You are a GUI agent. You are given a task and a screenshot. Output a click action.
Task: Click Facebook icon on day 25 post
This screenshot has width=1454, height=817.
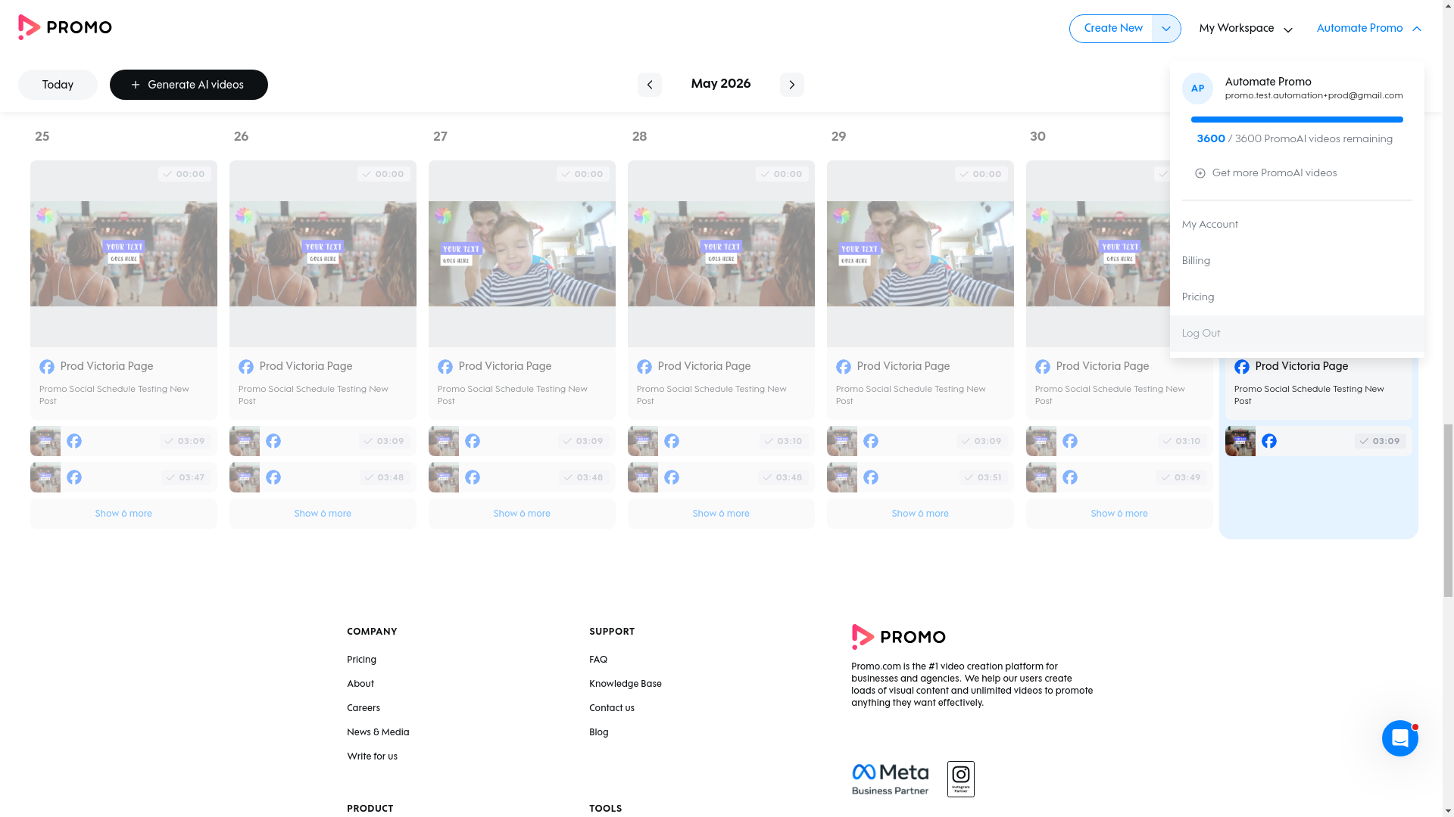[47, 367]
